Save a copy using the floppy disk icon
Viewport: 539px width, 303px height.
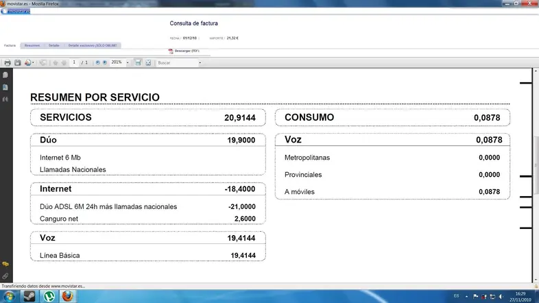pyautogui.click(x=18, y=62)
